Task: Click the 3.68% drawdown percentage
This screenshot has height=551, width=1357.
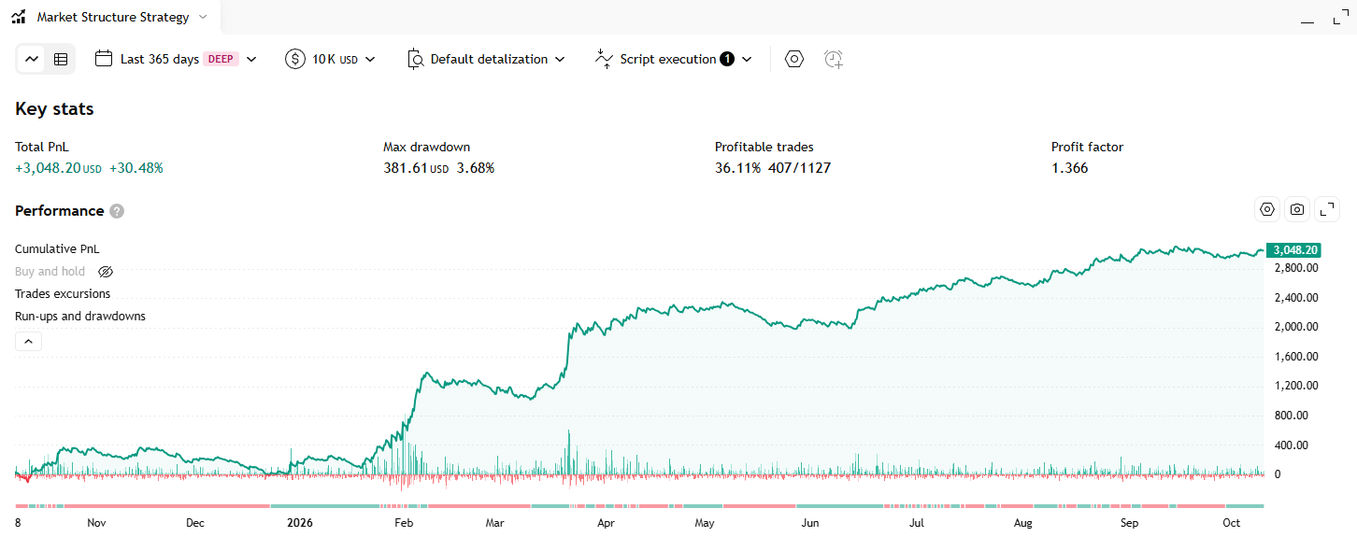Action: 476,169
